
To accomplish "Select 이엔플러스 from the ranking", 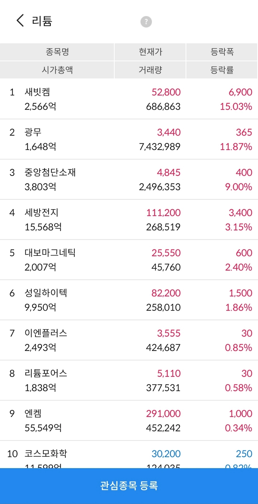I will click(x=129, y=340).
